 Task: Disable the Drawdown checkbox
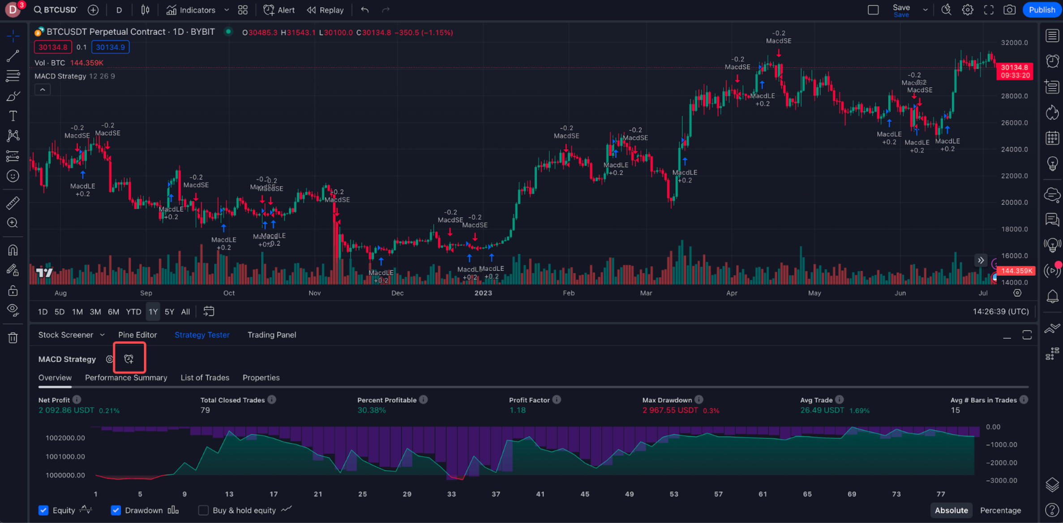pos(116,510)
